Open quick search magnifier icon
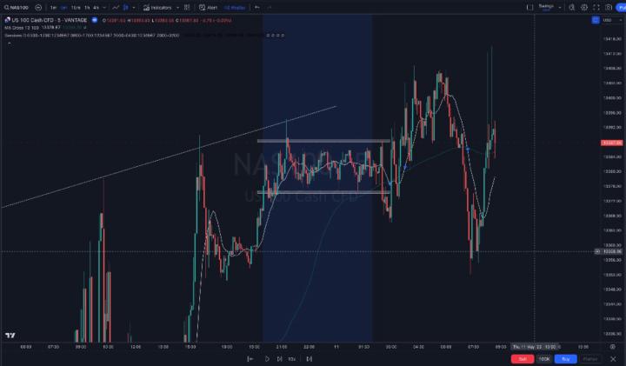 (x=572, y=7)
